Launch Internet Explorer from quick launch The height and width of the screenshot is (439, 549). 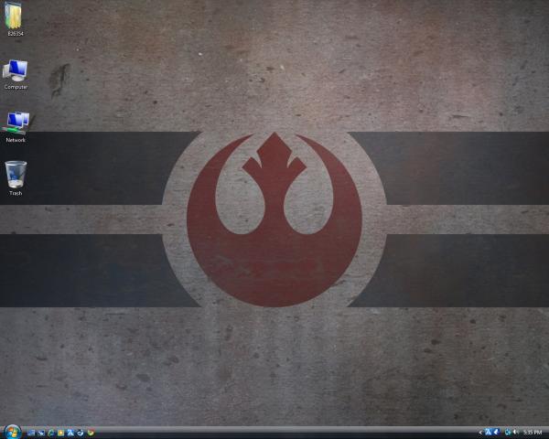50,433
